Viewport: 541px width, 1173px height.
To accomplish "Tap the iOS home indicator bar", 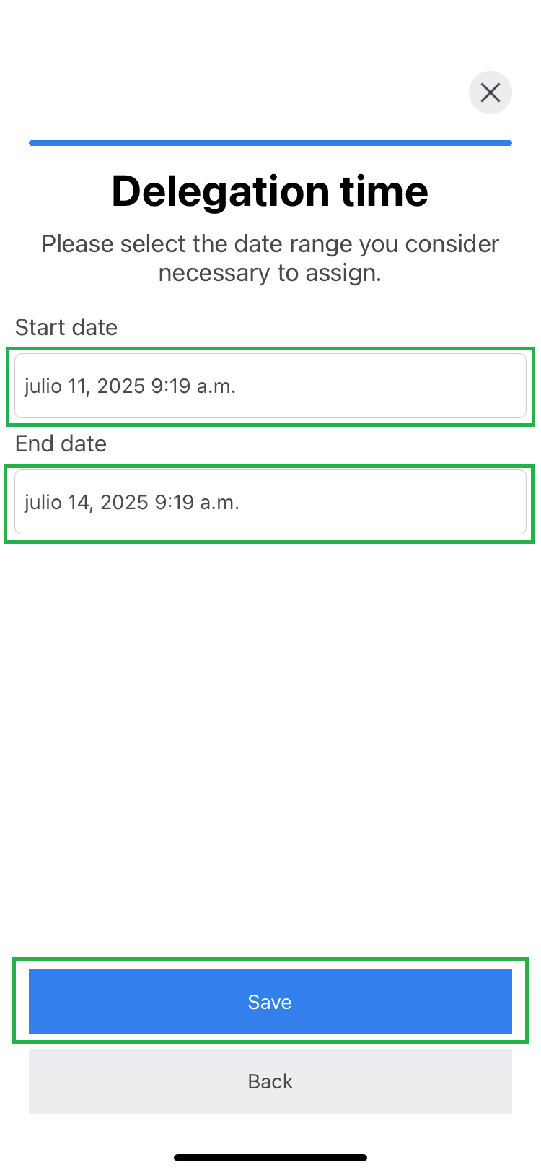I will (x=270, y=1158).
